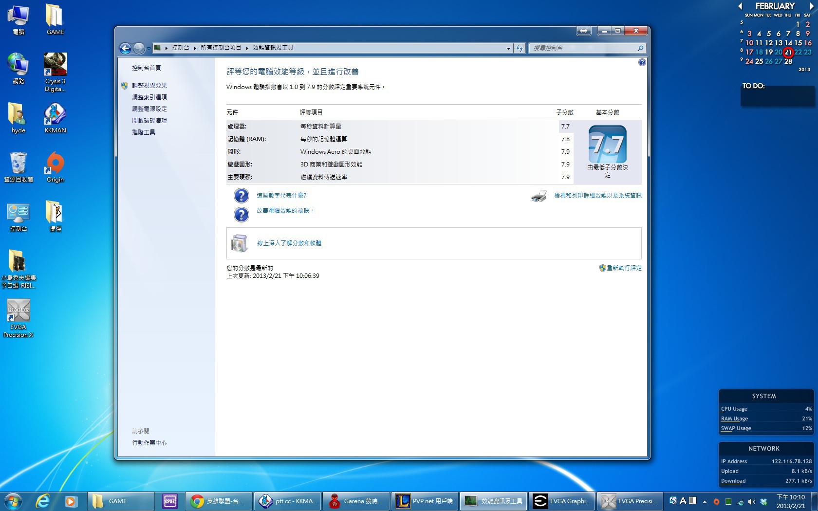The height and width of the screenshot is (511, 818).
Task: Launch the Origin desktop shortcut
Action: pos(55,167)
